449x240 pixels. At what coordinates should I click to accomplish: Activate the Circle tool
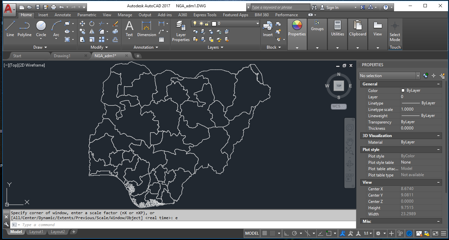click(41, 29)
